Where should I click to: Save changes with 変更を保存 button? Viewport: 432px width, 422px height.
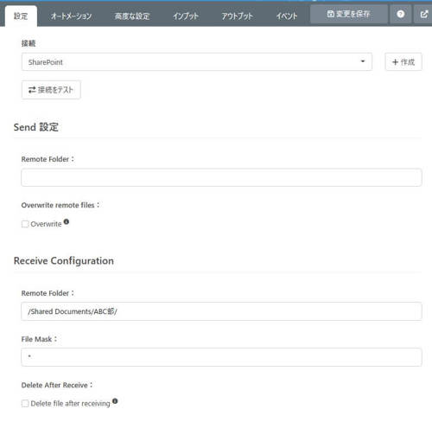click(348, 14)
